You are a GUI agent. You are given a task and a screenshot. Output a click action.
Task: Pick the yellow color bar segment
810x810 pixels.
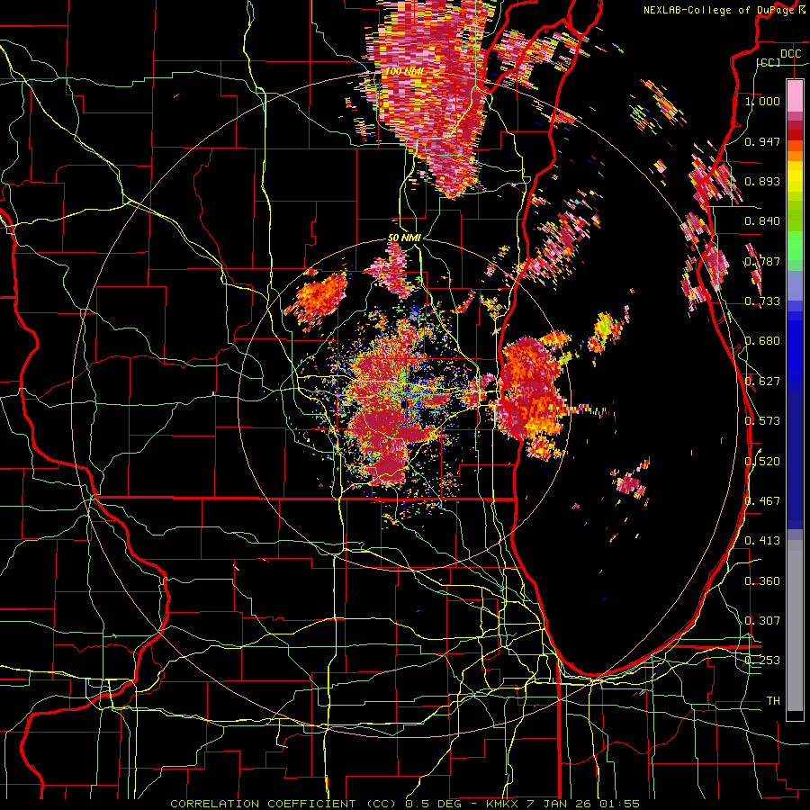[795, 177]
